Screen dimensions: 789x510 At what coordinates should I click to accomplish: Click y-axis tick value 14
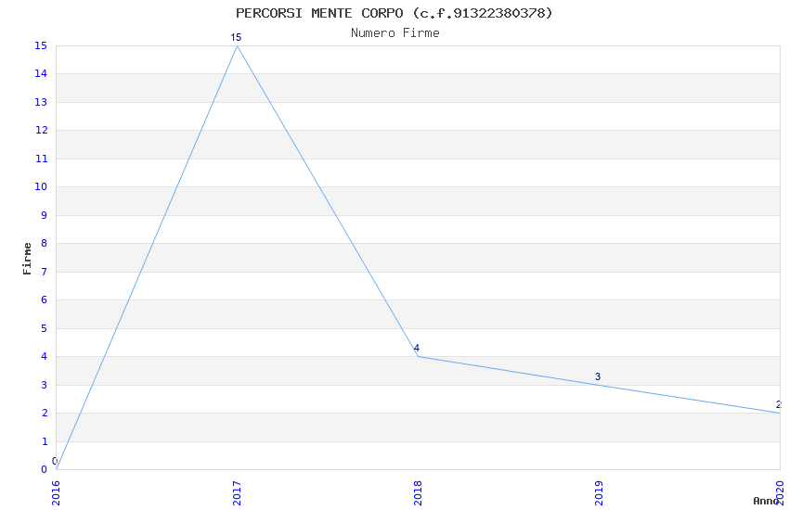(x=41, y=74)
